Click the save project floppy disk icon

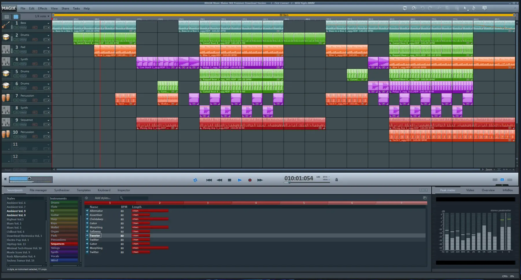tap(405, 8)
